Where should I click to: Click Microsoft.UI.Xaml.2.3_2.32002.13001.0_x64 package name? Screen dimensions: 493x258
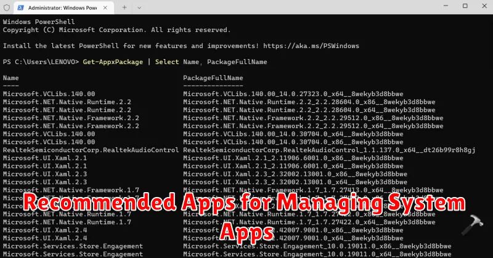tap(295, 182)
